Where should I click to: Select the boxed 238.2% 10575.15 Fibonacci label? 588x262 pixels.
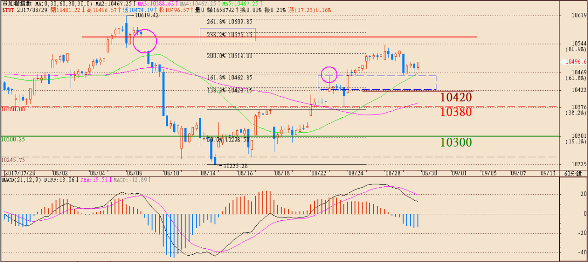(x=227, y=35)
